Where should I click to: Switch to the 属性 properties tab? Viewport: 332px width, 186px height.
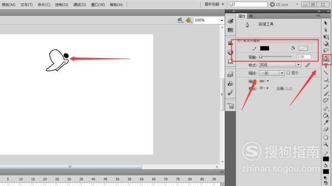242,16
